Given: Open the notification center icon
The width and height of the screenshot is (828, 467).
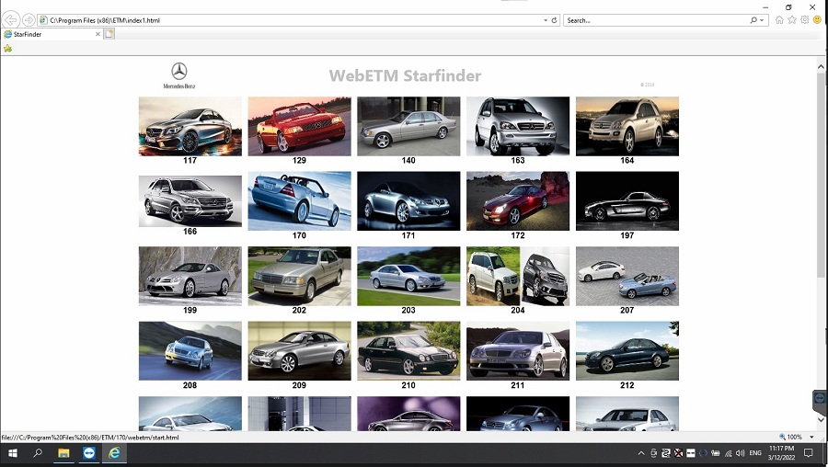Looking at the screenshot, I should pyautogui.click(x=808, y=453).
